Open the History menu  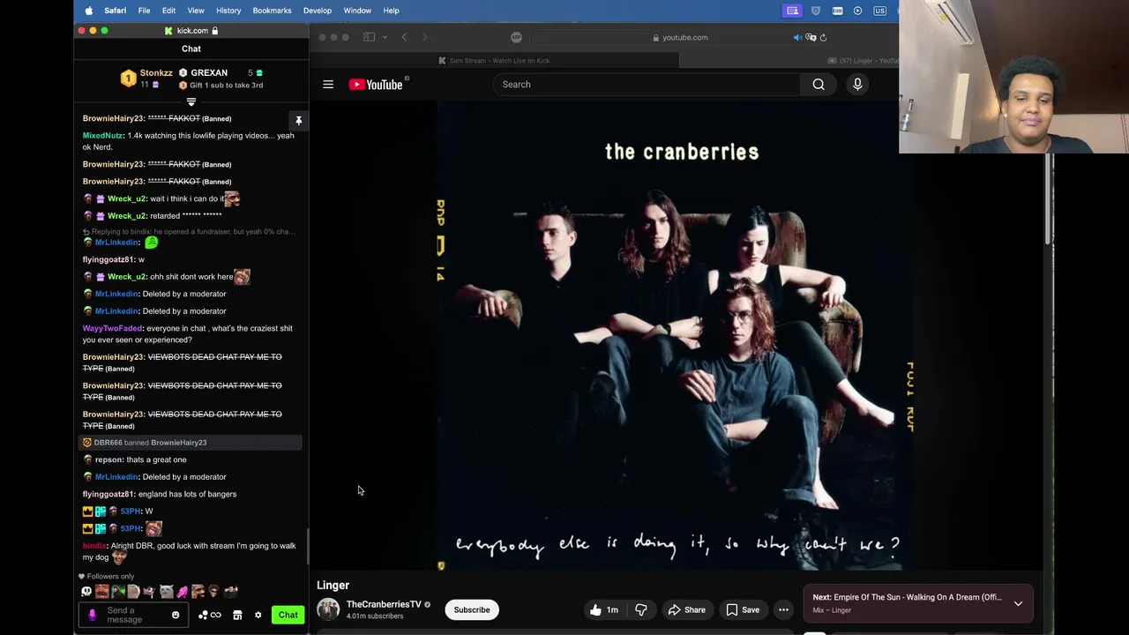pyautogui.click(x=228, y=11)
